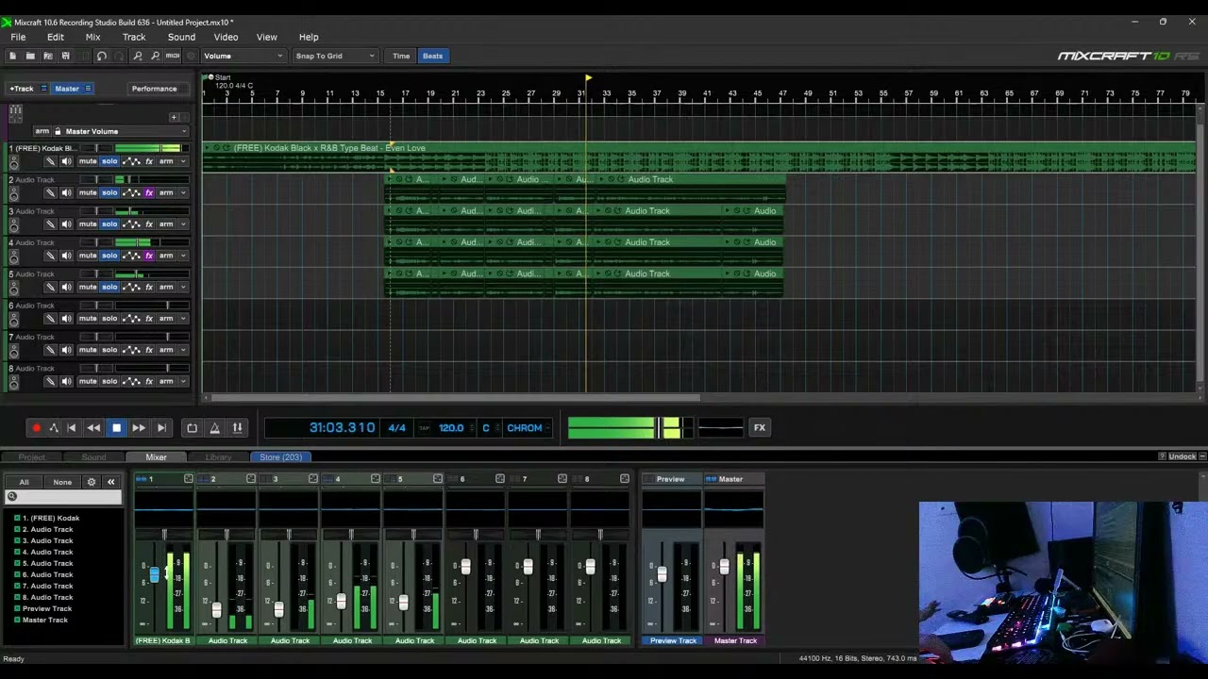
Task: Toggle solo on track 4
Action: (109, 256)
